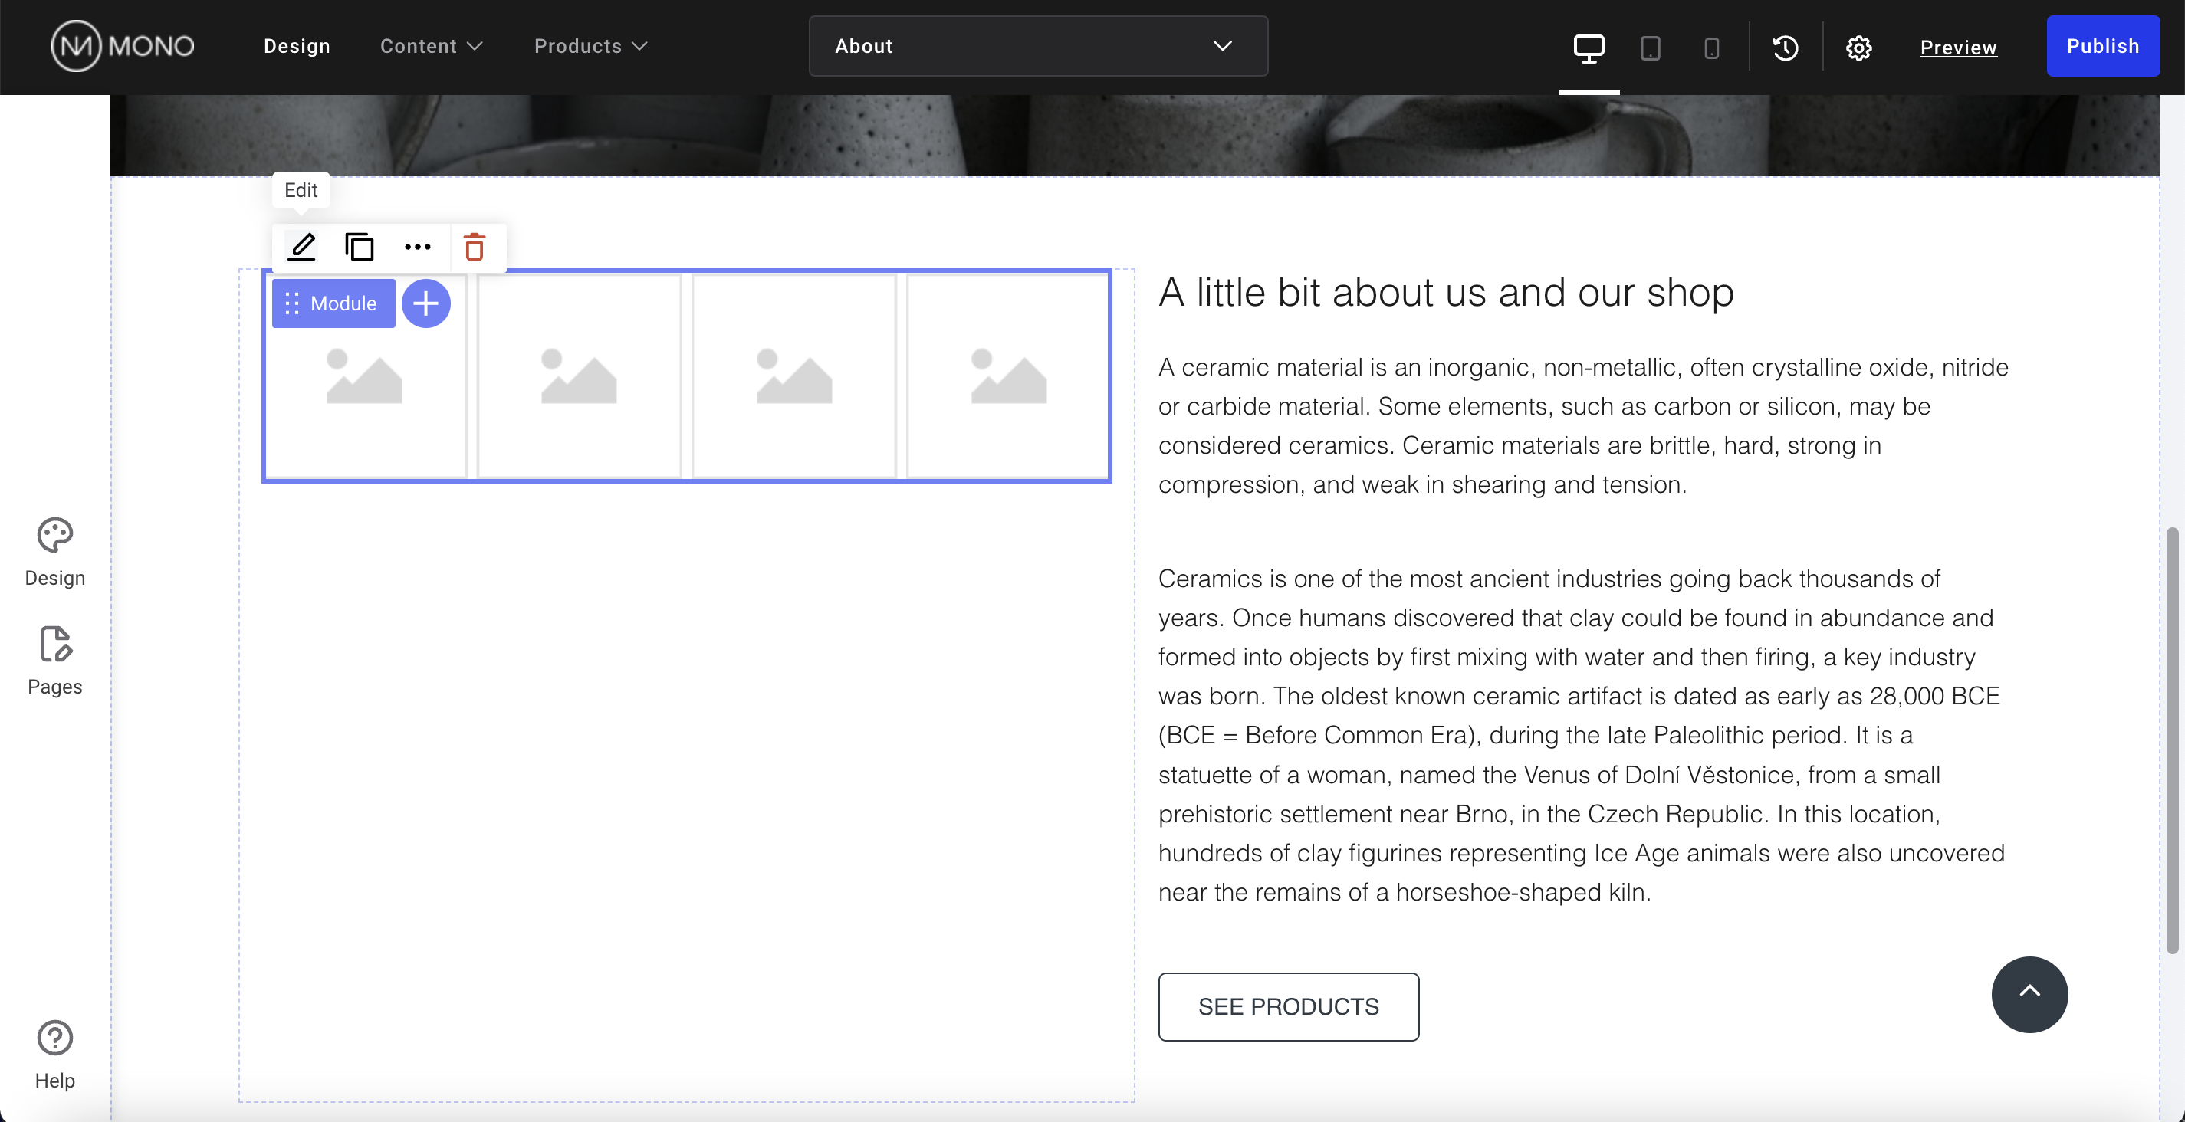Duplicate the module with copy icon
The width and height of the screenshot is (2185, 1122).
point(360,247)
